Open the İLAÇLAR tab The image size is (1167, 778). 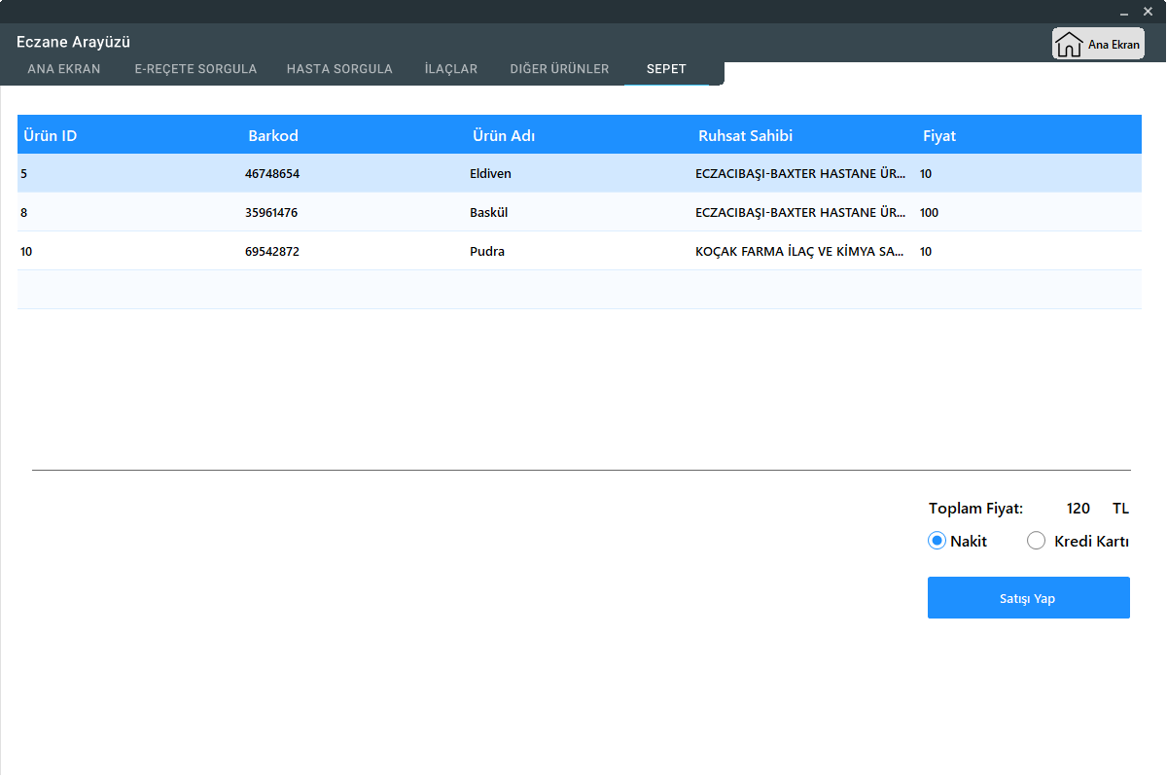(x=451, y=69)
